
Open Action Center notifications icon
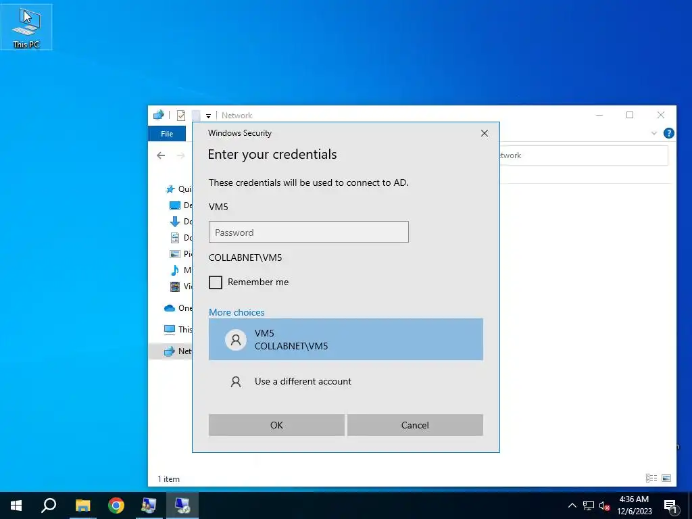(670, 505)
